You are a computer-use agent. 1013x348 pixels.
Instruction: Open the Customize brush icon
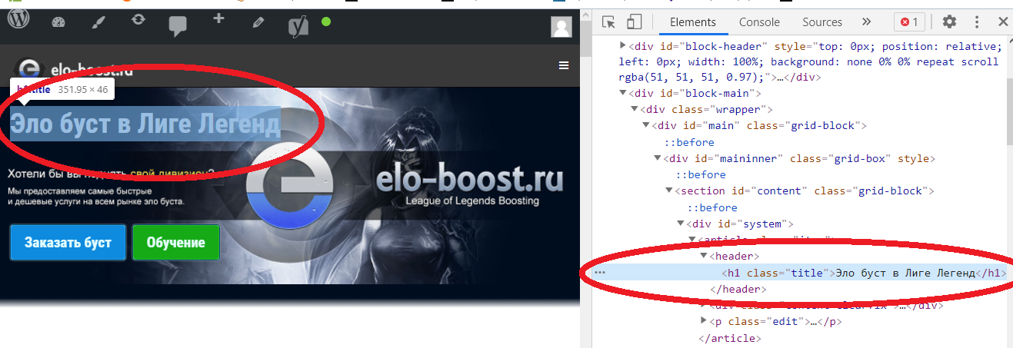(x=98, y=22)
